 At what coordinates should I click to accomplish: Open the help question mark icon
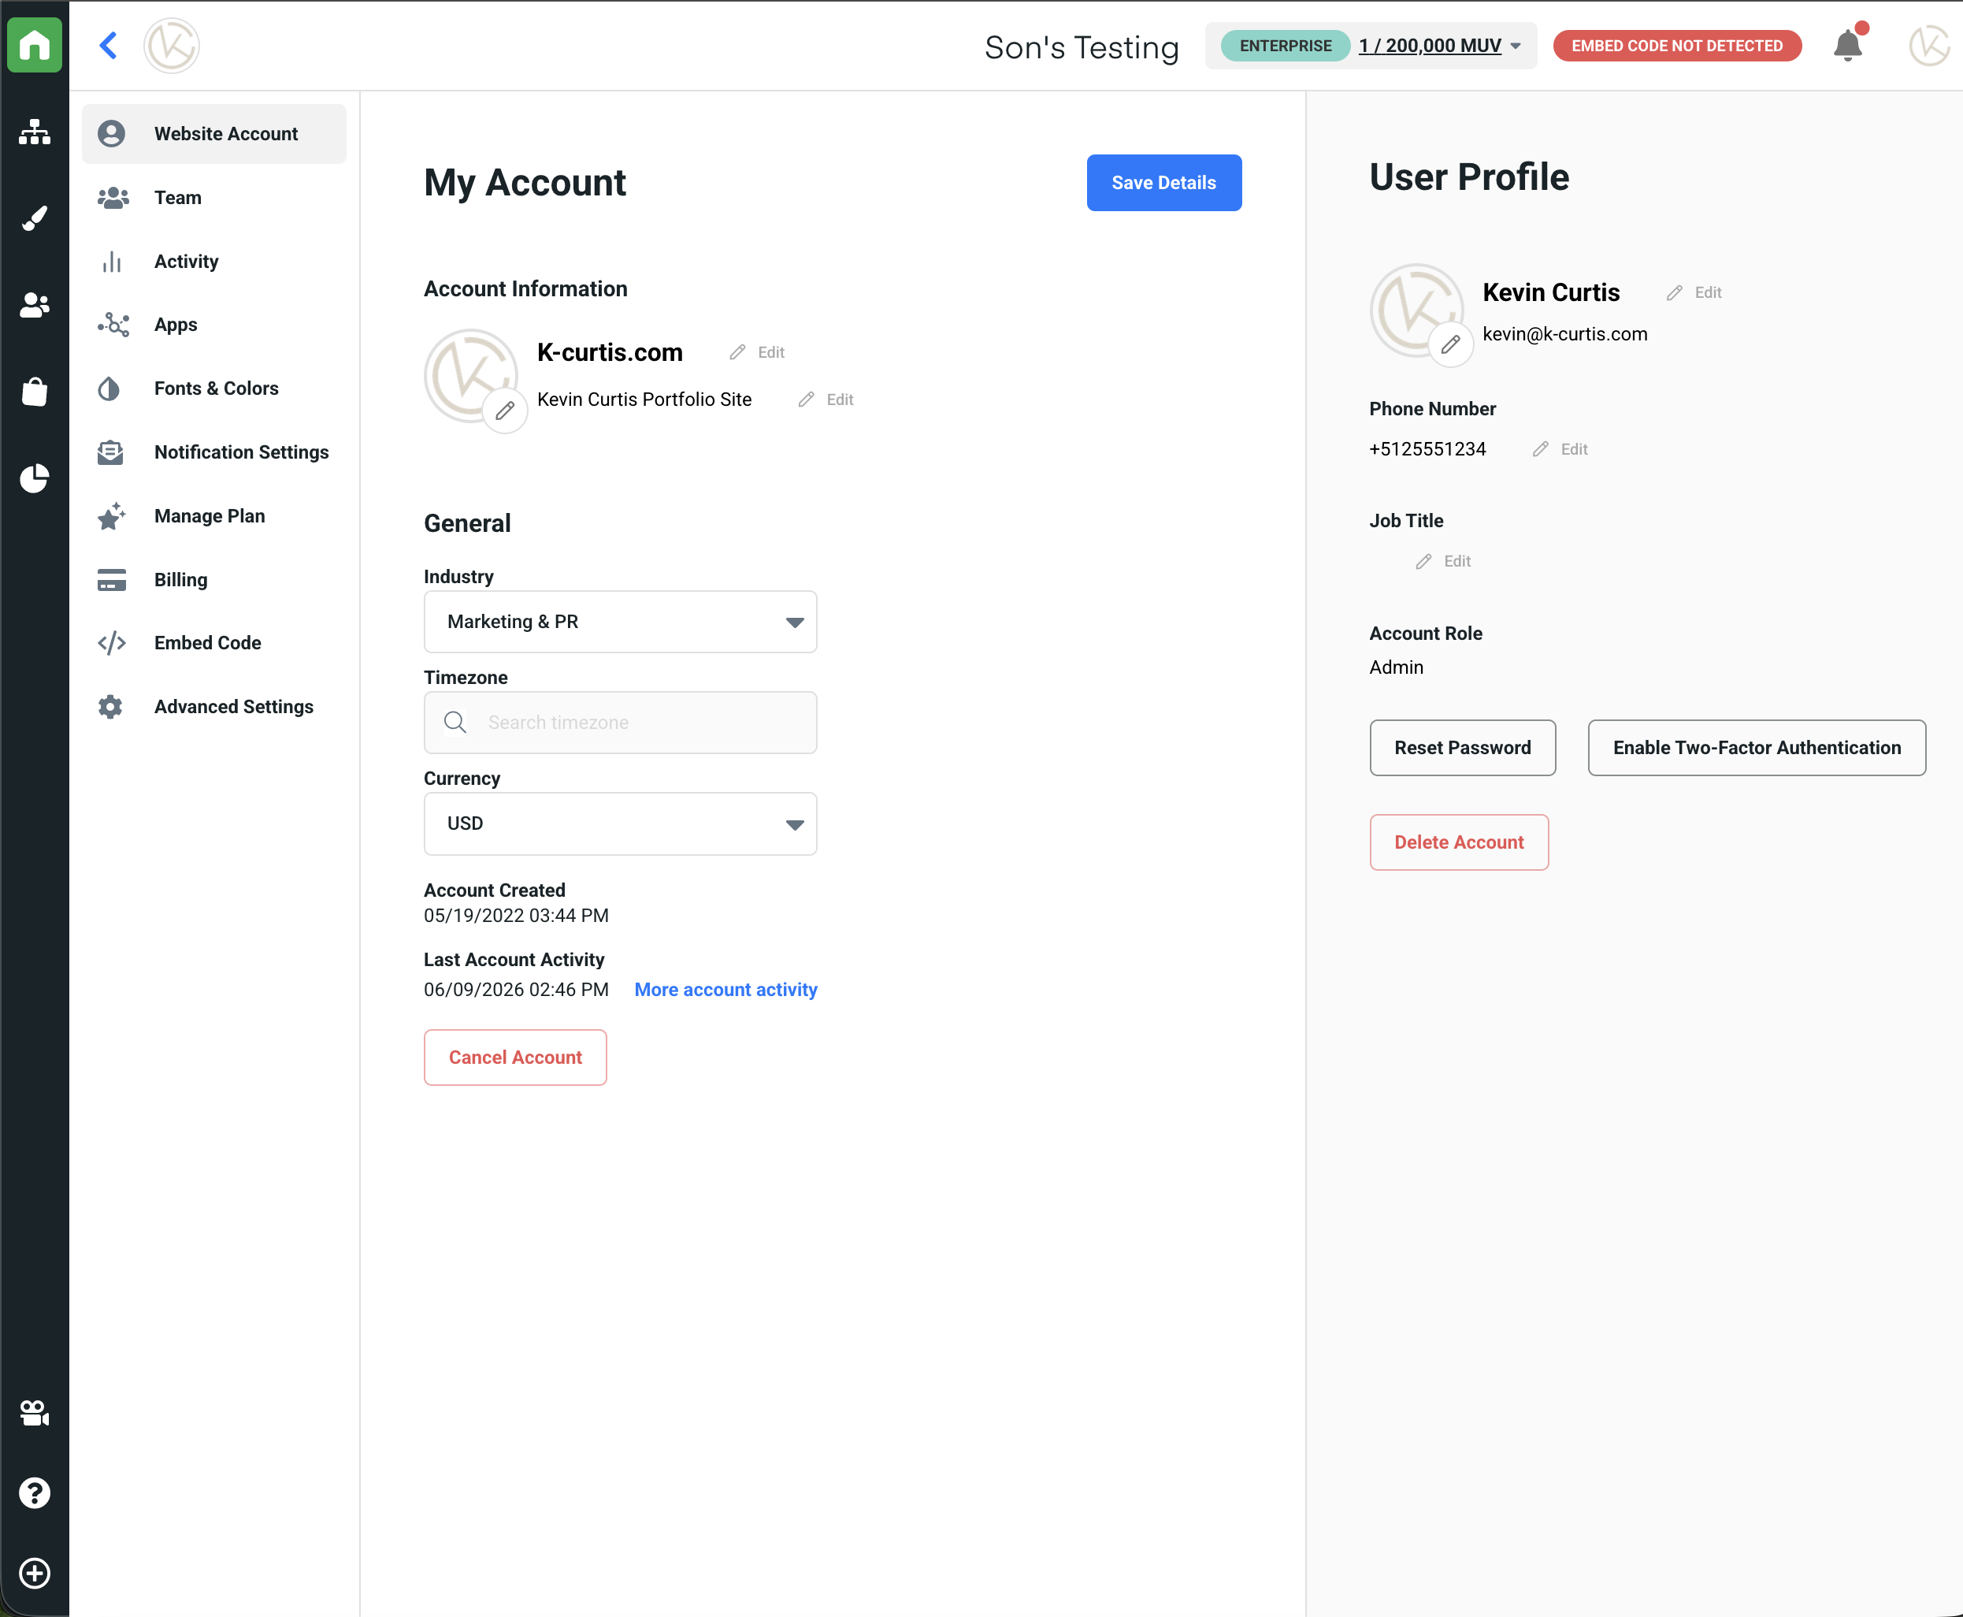pyautogui.click(x=35, y=1493)
